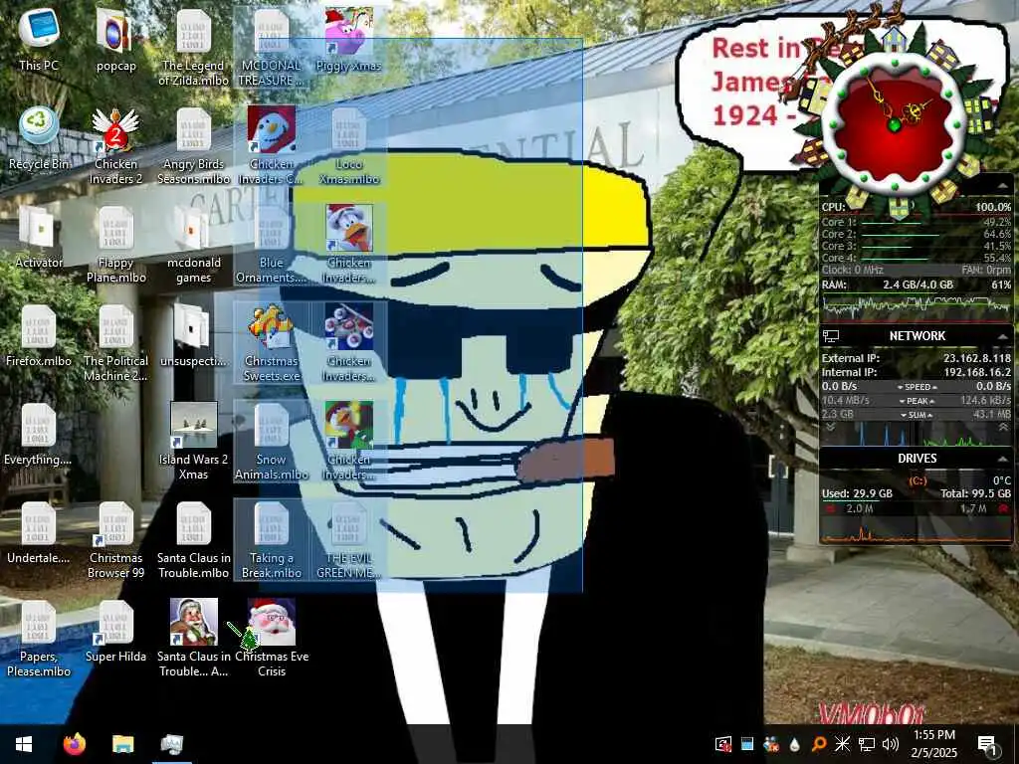Image resolution: width=1019 pixels, height=764 pixels.
Task: Open the Action Center notifications icon
Action: pyautogui.click(x=987, y=744)
